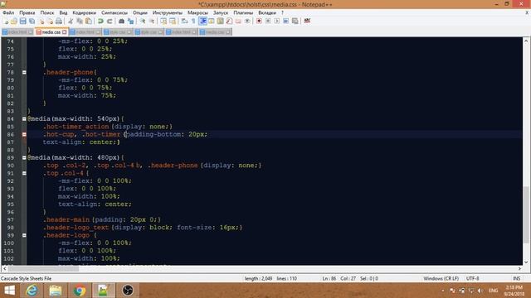The height and width of the screenshot is (298, 531).
Task: Click the Copy toolbar icon
Action: point(80,22)
